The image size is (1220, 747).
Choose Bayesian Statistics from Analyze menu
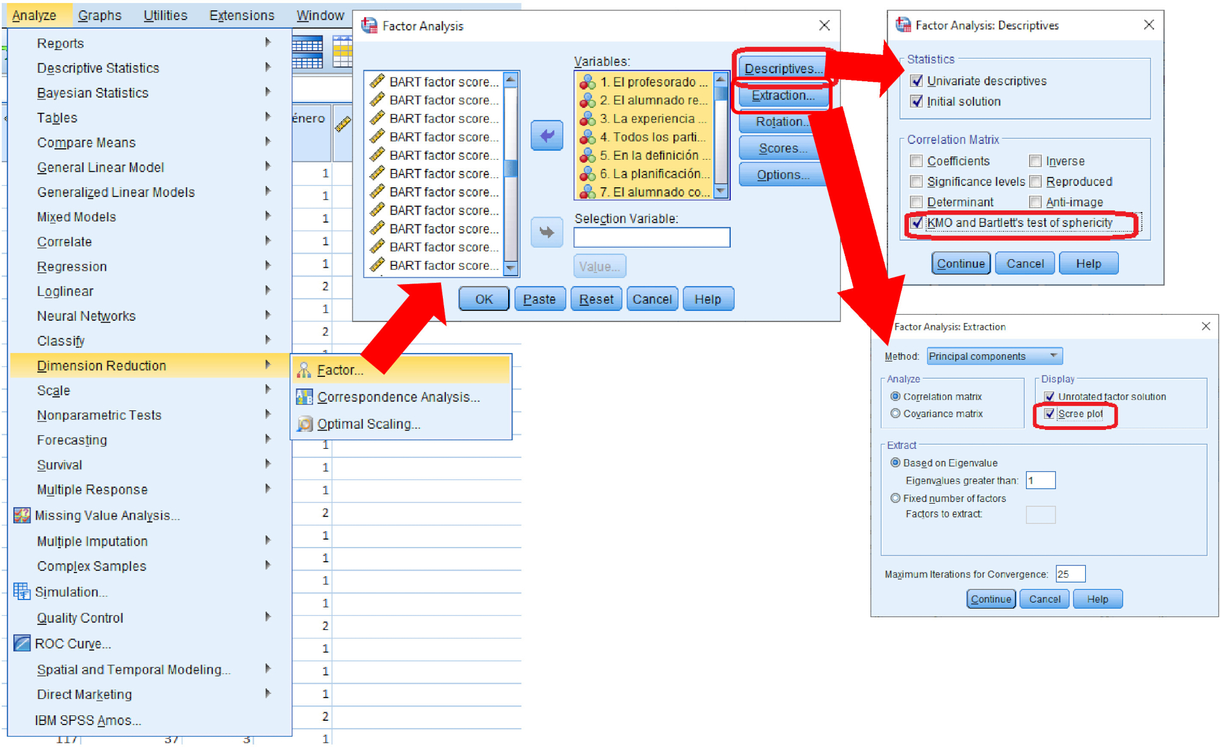click(x=150, y=93)
